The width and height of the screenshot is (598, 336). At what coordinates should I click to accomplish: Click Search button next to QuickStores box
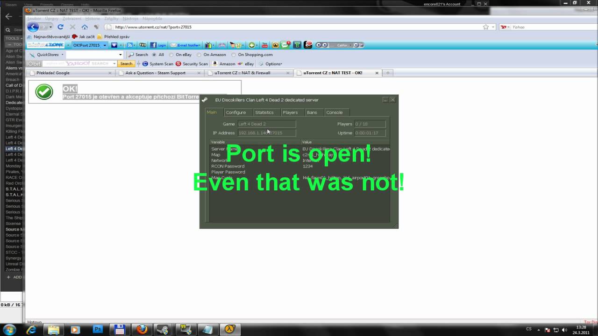coord(138,55)
